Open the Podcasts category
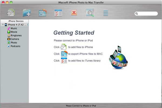Image resolution: width=162 pixels, height=108 pixels. click(x=15, y=46)
